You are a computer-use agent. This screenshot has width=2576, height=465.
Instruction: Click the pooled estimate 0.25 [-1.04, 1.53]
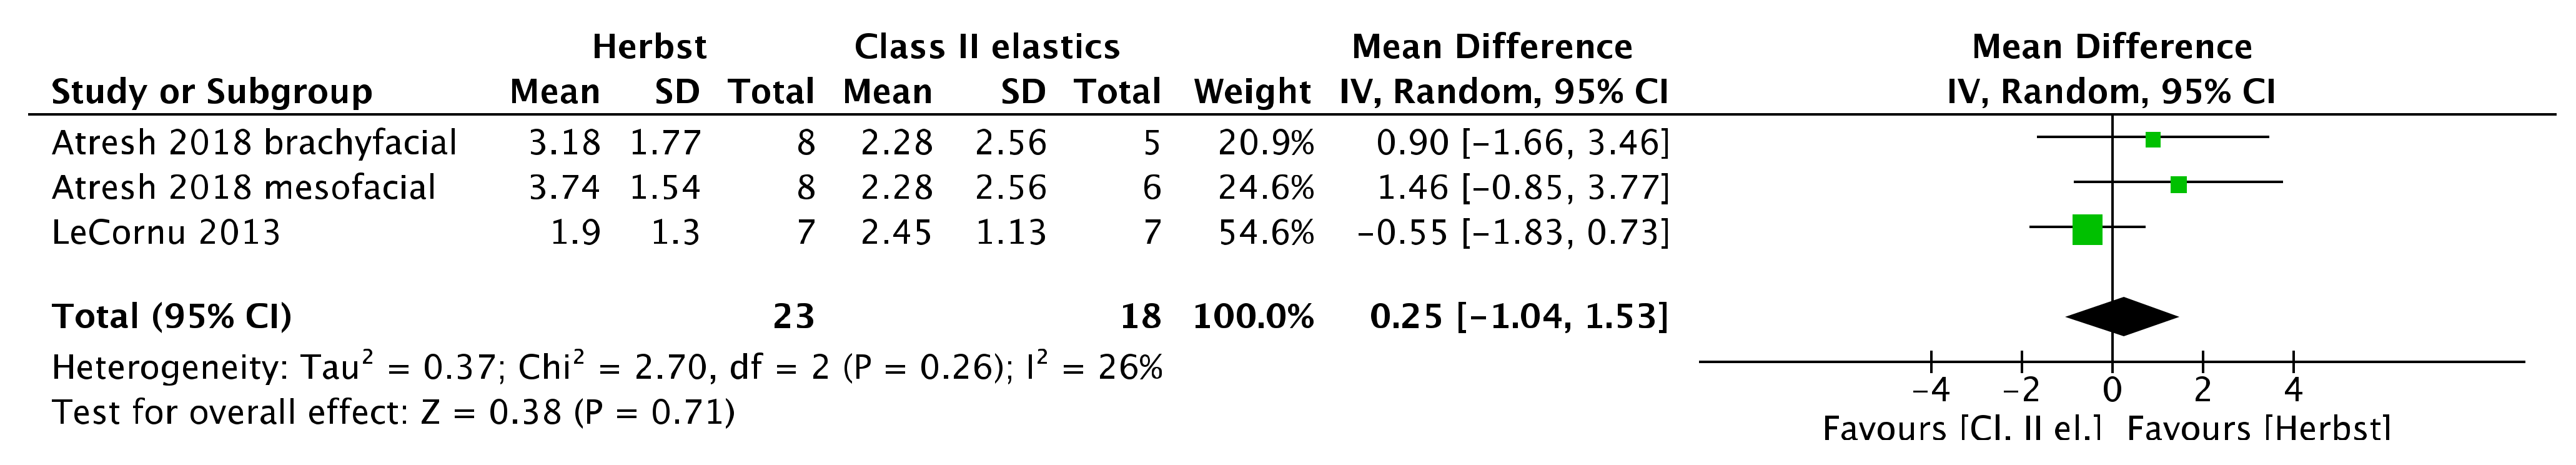tap(1518, 317)
